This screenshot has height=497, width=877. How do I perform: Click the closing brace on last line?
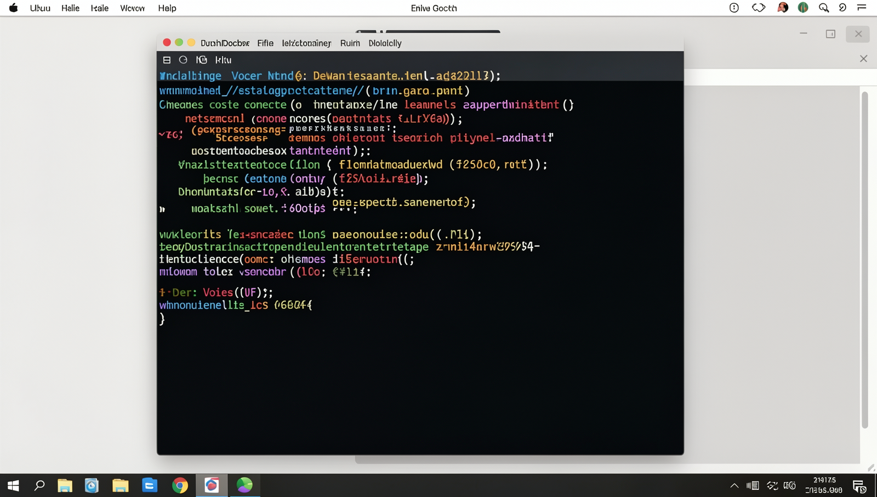pos(162,319)
